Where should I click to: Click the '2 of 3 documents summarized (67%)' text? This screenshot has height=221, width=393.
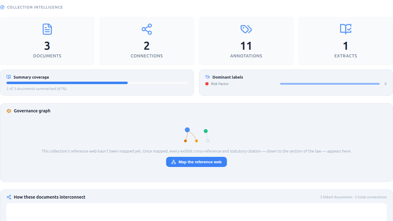click(37, 89)
